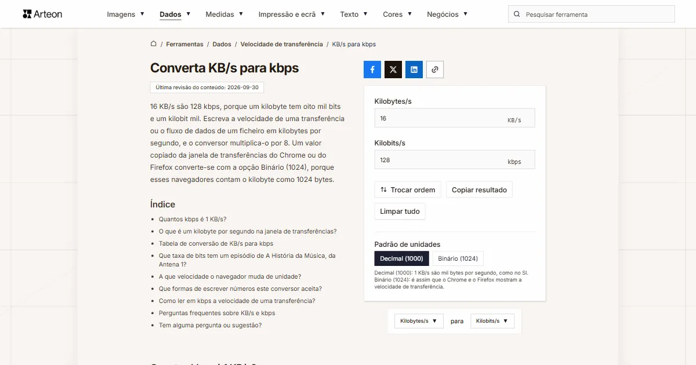Open the Negócios menu
This screenshot has height=365, width=696.
pyautogui.click(x=447, y=14)
